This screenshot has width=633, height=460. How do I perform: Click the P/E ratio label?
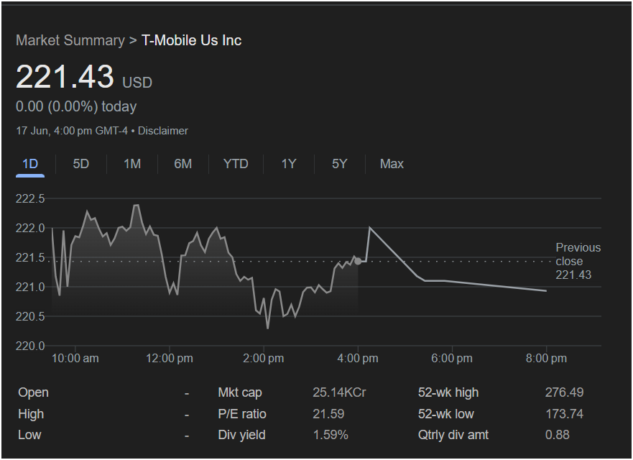click(242, 414)
